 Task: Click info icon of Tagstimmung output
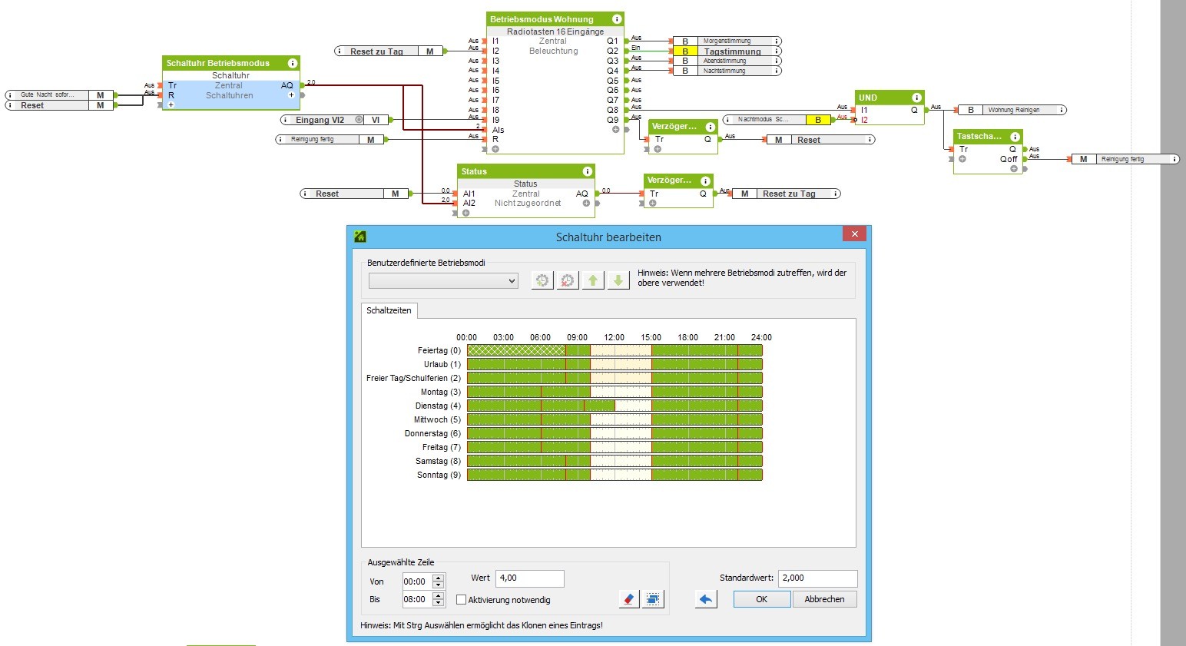click(x=777, y=51)
